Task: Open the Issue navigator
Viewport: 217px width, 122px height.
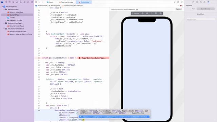Action: click(17, 2)
